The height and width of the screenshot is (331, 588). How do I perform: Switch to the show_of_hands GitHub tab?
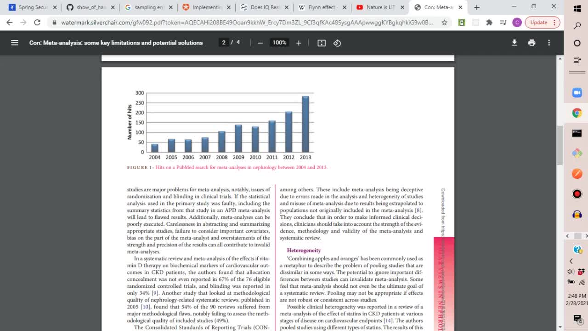coord(91,7)
